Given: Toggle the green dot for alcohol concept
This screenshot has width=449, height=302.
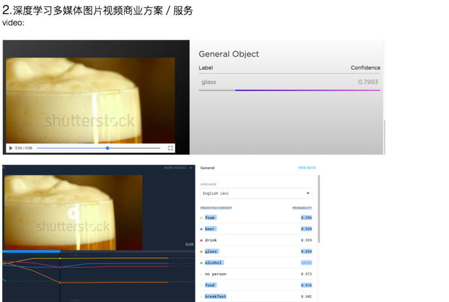Looking at the screenshot, I should point(201,263).
